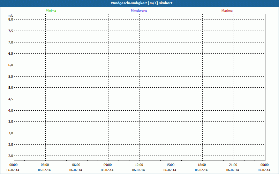279x174 pixels.
Task: Click the 5,5 y-axis value
Action: tap(11, 76)
